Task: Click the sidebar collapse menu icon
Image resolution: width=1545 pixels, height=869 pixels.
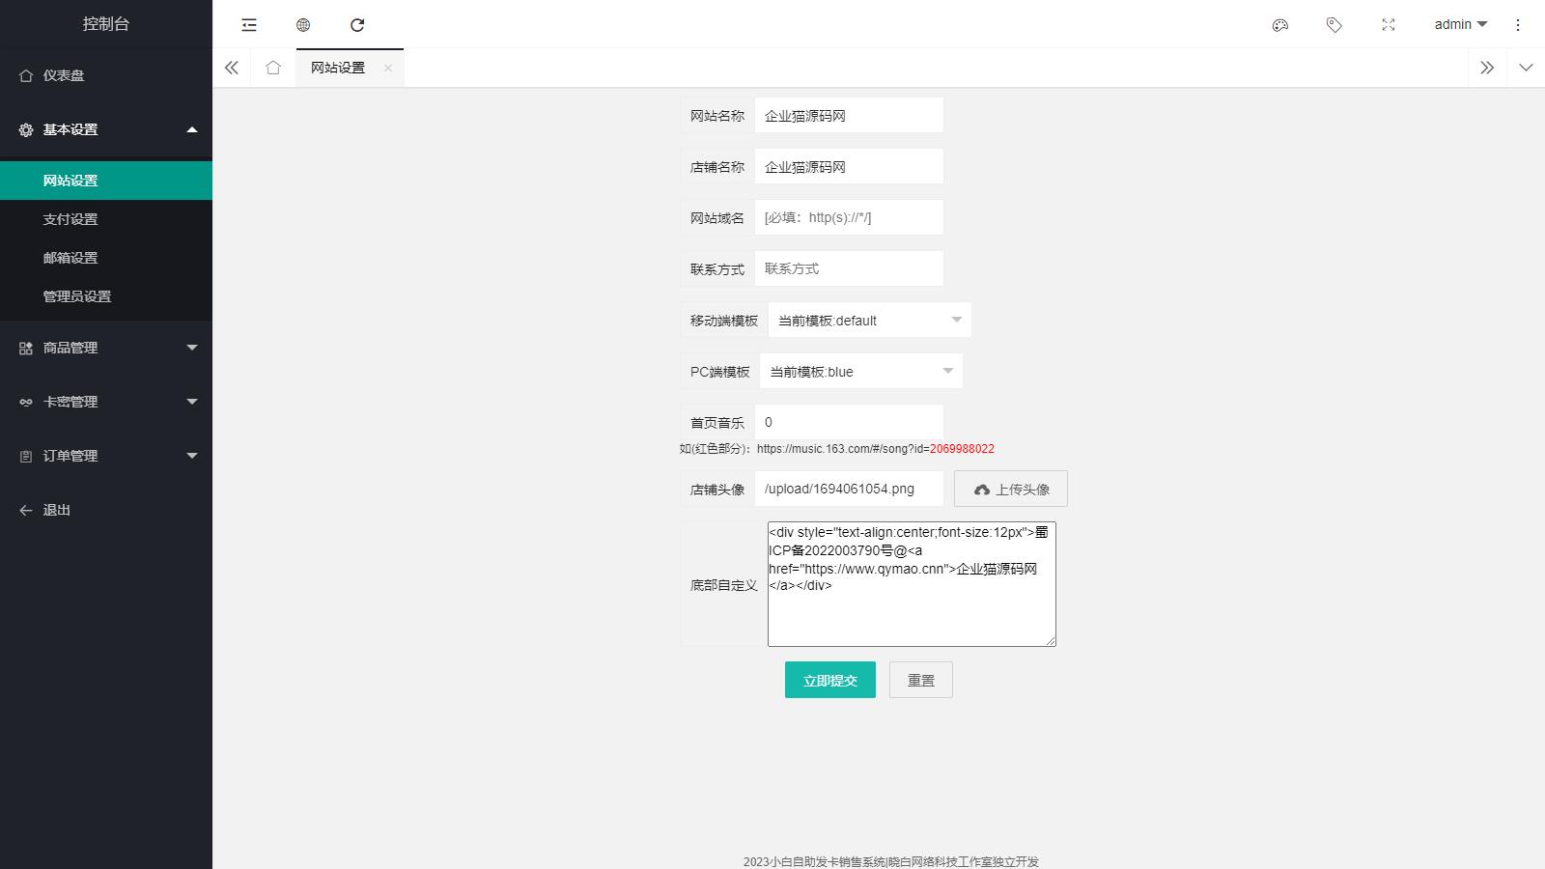Action: 249,25
